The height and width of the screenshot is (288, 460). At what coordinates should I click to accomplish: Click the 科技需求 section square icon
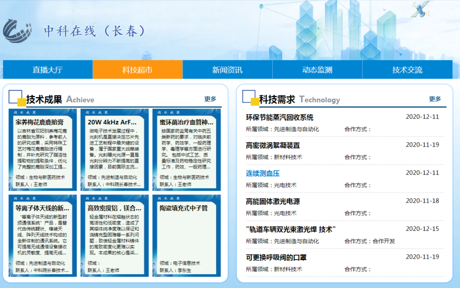pyautogui.click(x=249, y=98)
